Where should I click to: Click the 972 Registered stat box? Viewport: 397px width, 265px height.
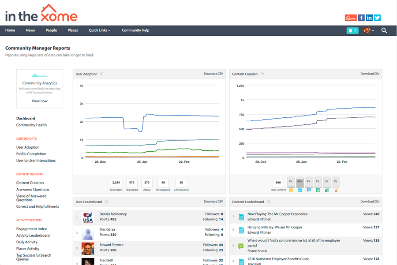tap(131, 183)
